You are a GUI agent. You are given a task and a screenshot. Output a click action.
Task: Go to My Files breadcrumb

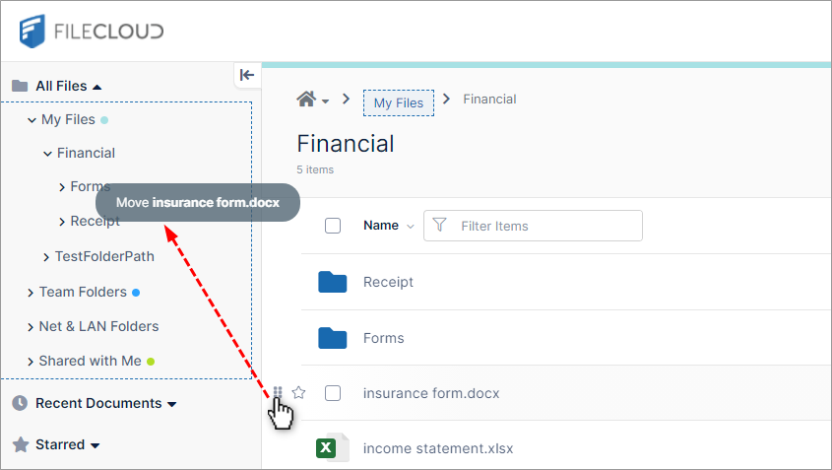(x=398, y=102)
